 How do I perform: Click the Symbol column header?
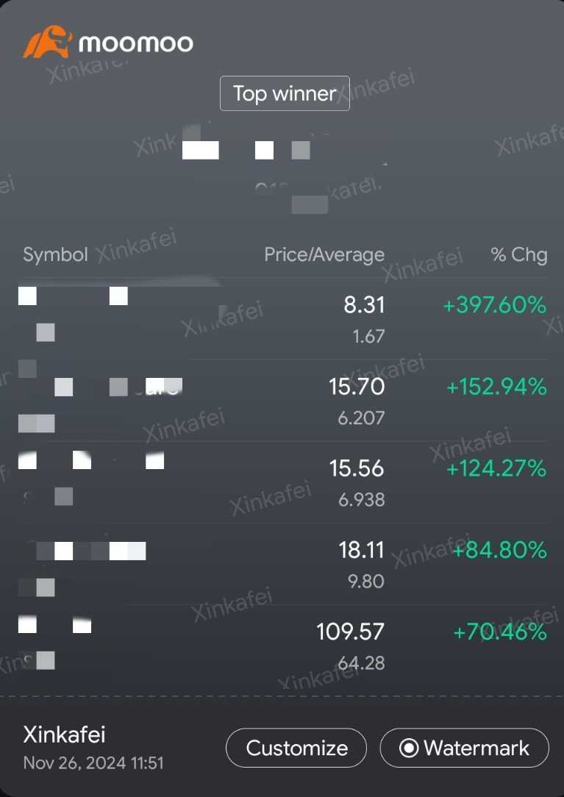tap(55, 254)
